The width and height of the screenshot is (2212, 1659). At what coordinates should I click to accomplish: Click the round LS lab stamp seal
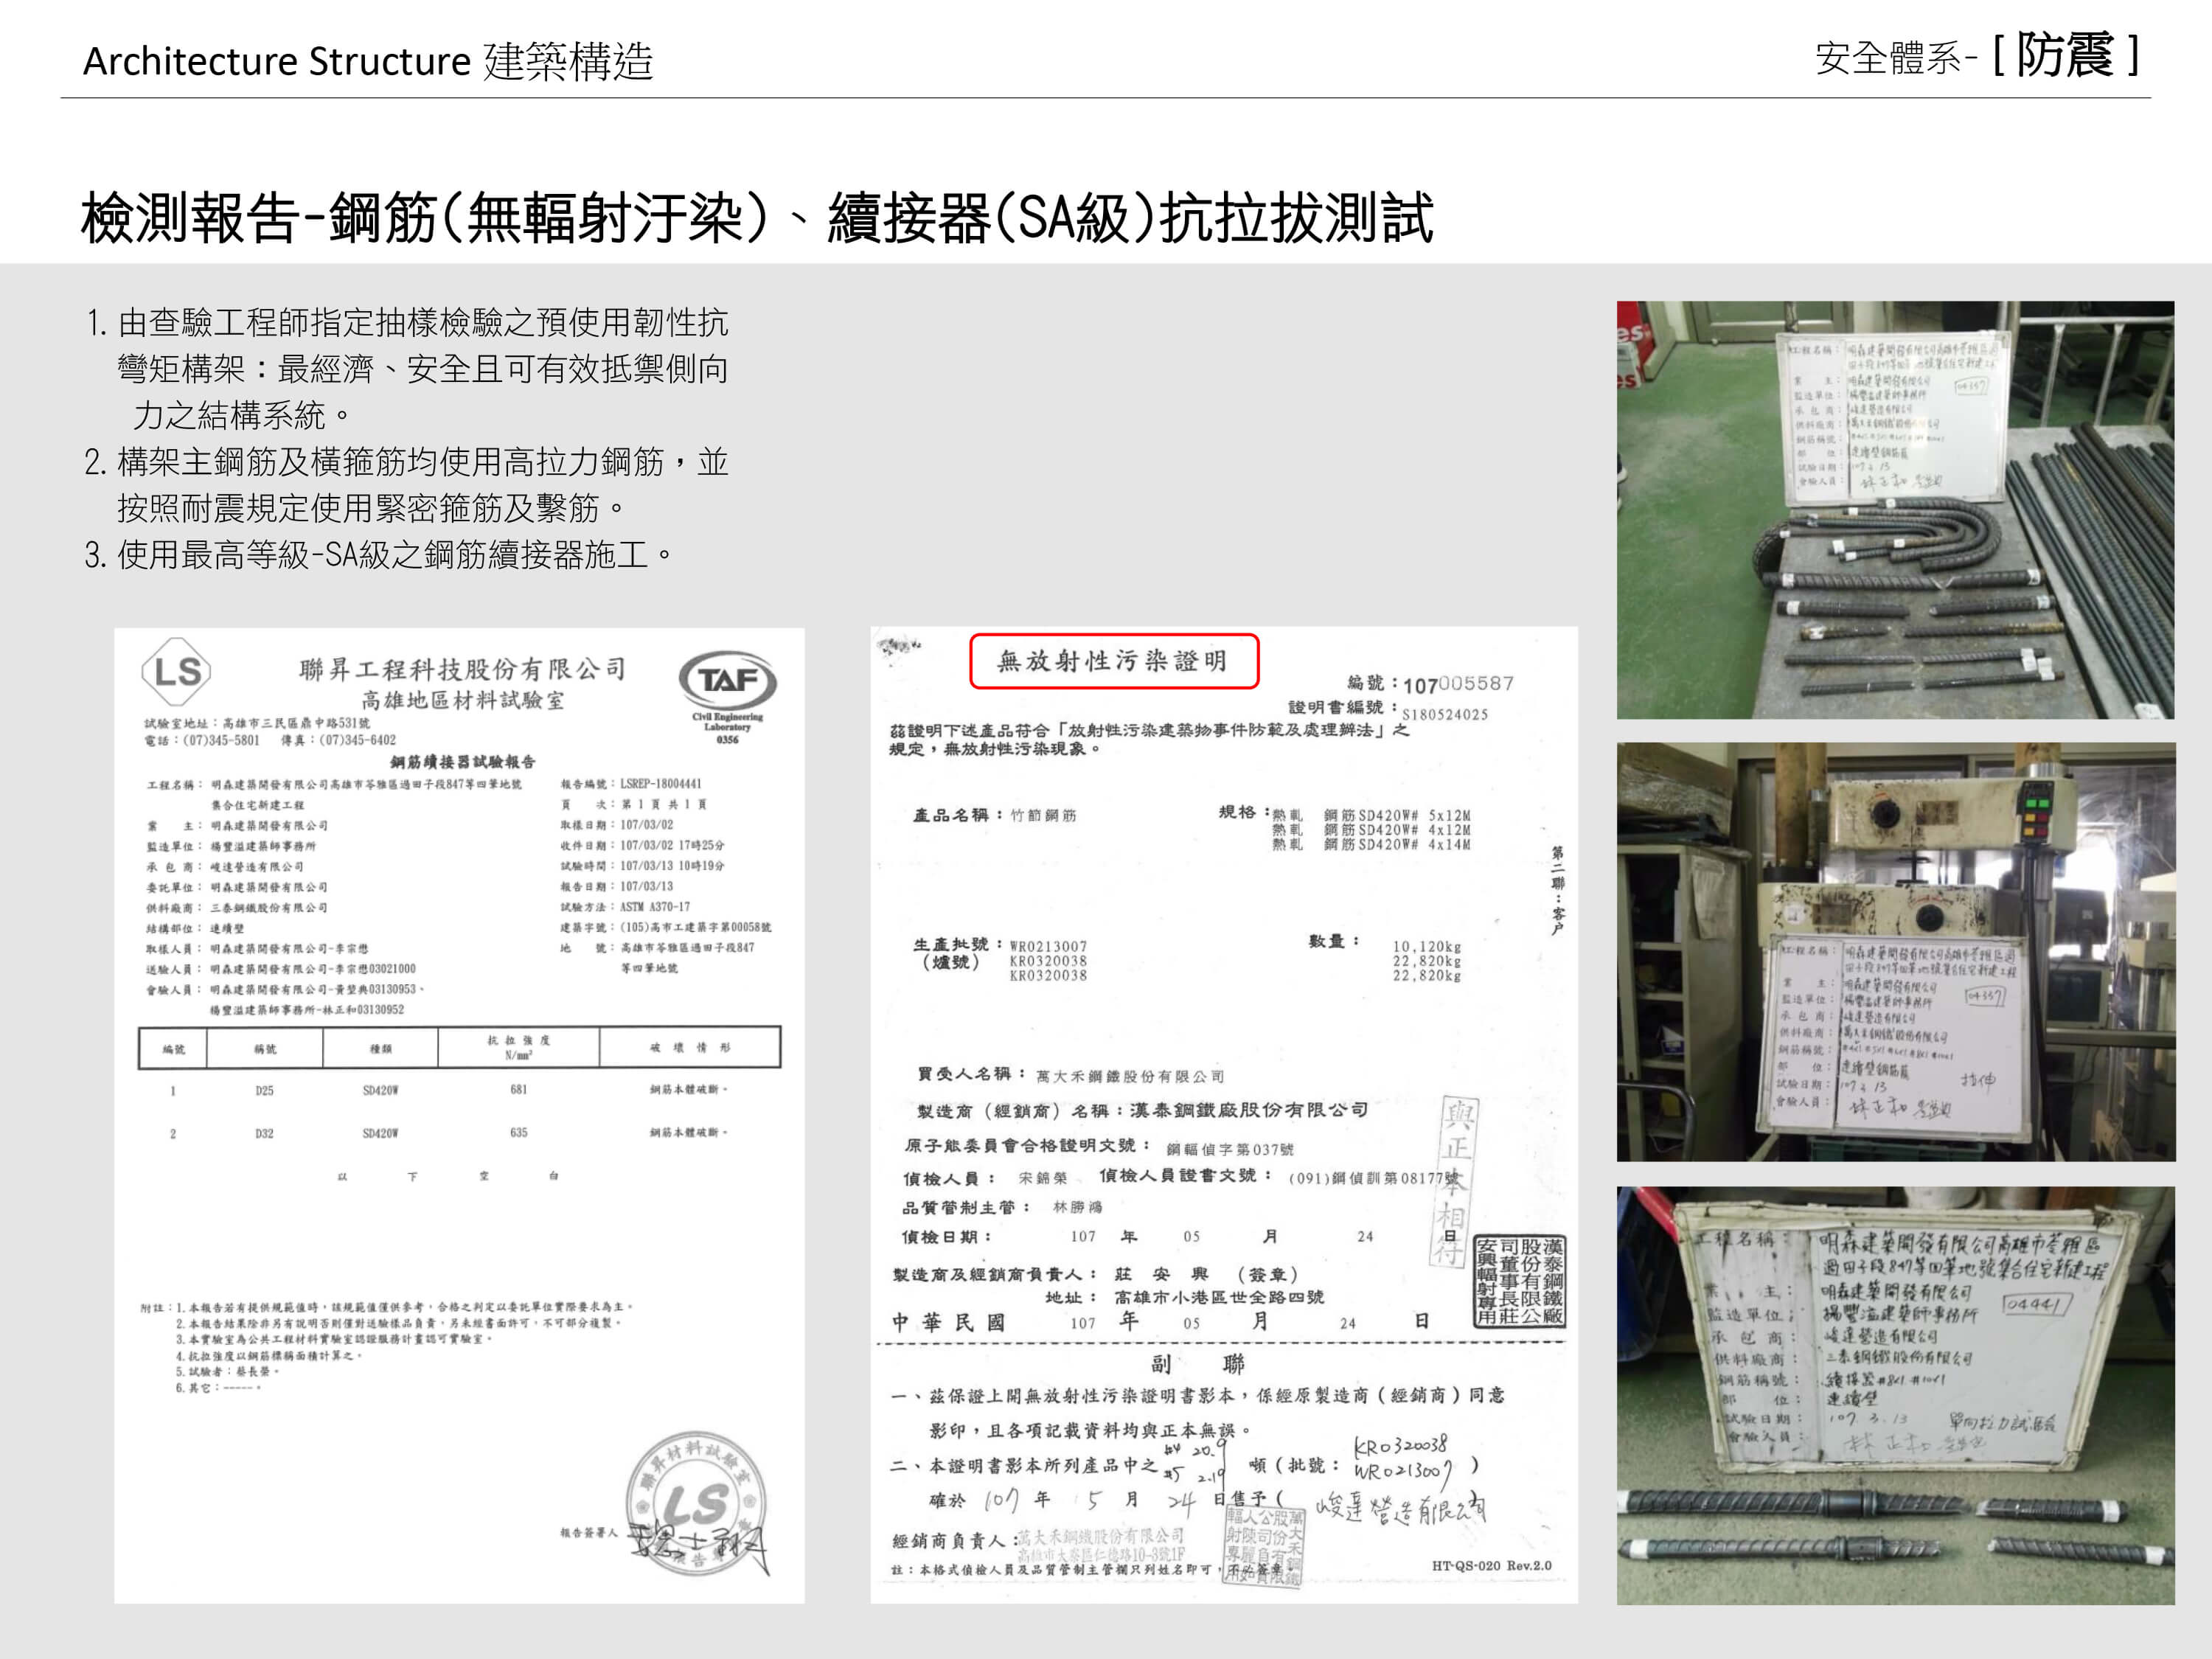696,1503
